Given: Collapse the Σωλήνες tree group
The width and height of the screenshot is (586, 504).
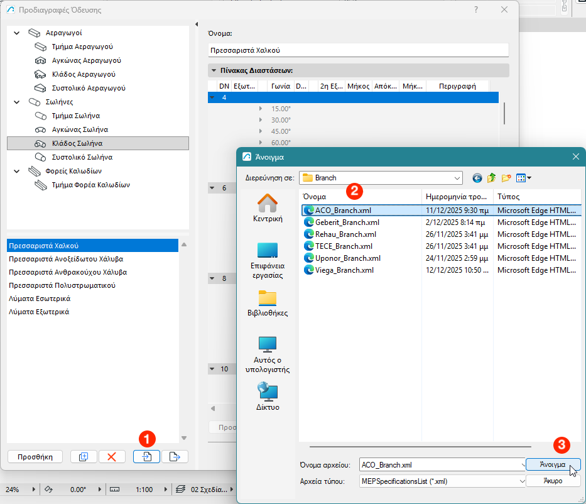Looking at the screenshot, I should click(17, 102).
